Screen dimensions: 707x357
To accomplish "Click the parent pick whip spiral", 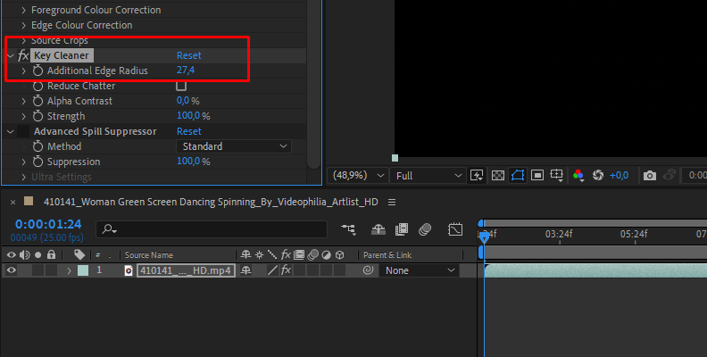I will tap(368, 270).
